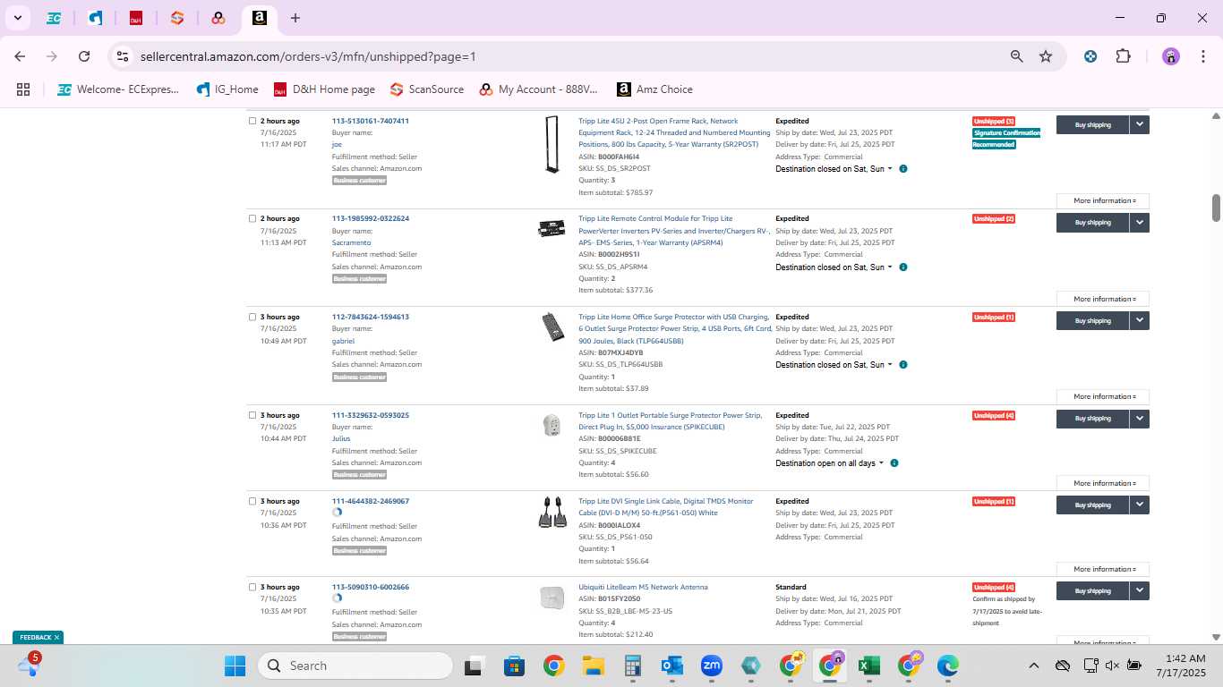Open Zoom from taskbar
This screenshot has height=687, width=1223.
tap(712, 666)
